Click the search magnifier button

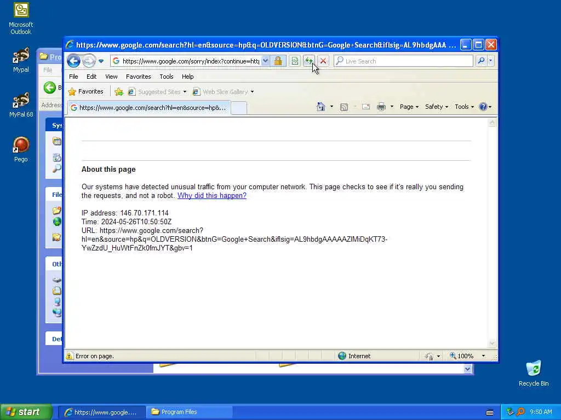(481, 61)
